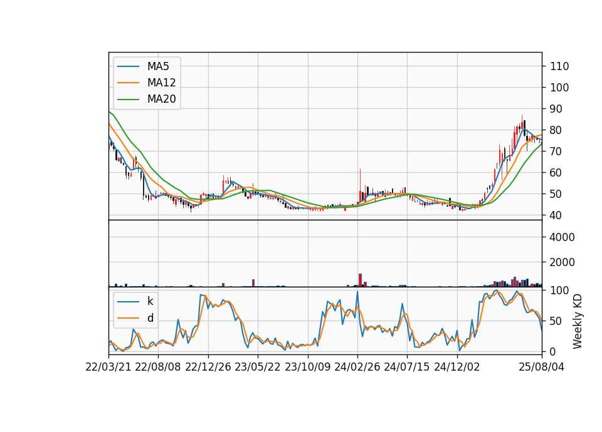Click the 24/12/02 date label
602x432 pixels.
(x=457, y=367)
